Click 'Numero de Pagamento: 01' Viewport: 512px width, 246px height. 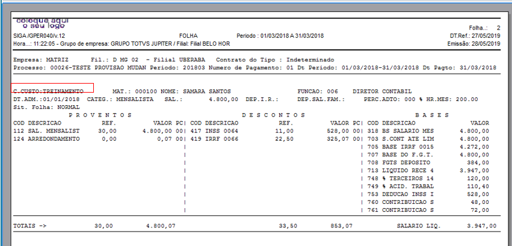pos(251,68)
